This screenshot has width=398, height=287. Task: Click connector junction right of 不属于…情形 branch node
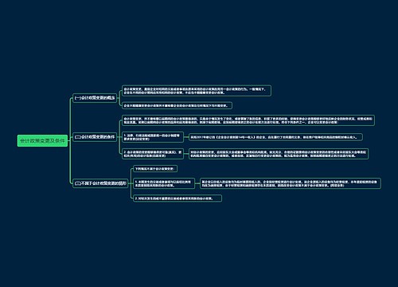point(131,183)
